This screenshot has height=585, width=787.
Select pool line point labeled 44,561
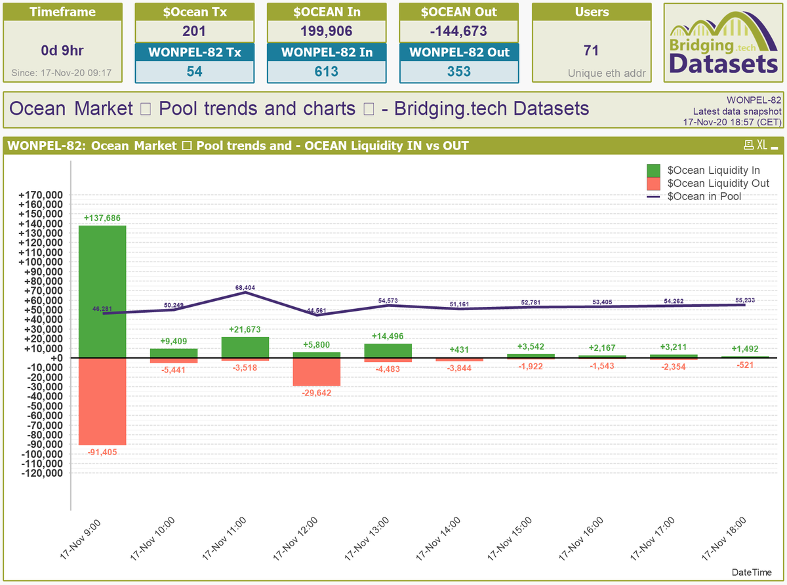pos(317,315)
